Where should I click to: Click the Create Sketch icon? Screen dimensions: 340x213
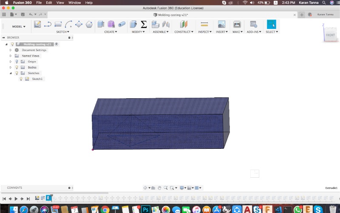click(37, 24)
